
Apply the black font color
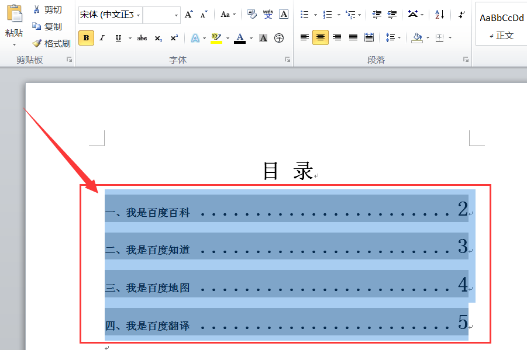(240, 38)
